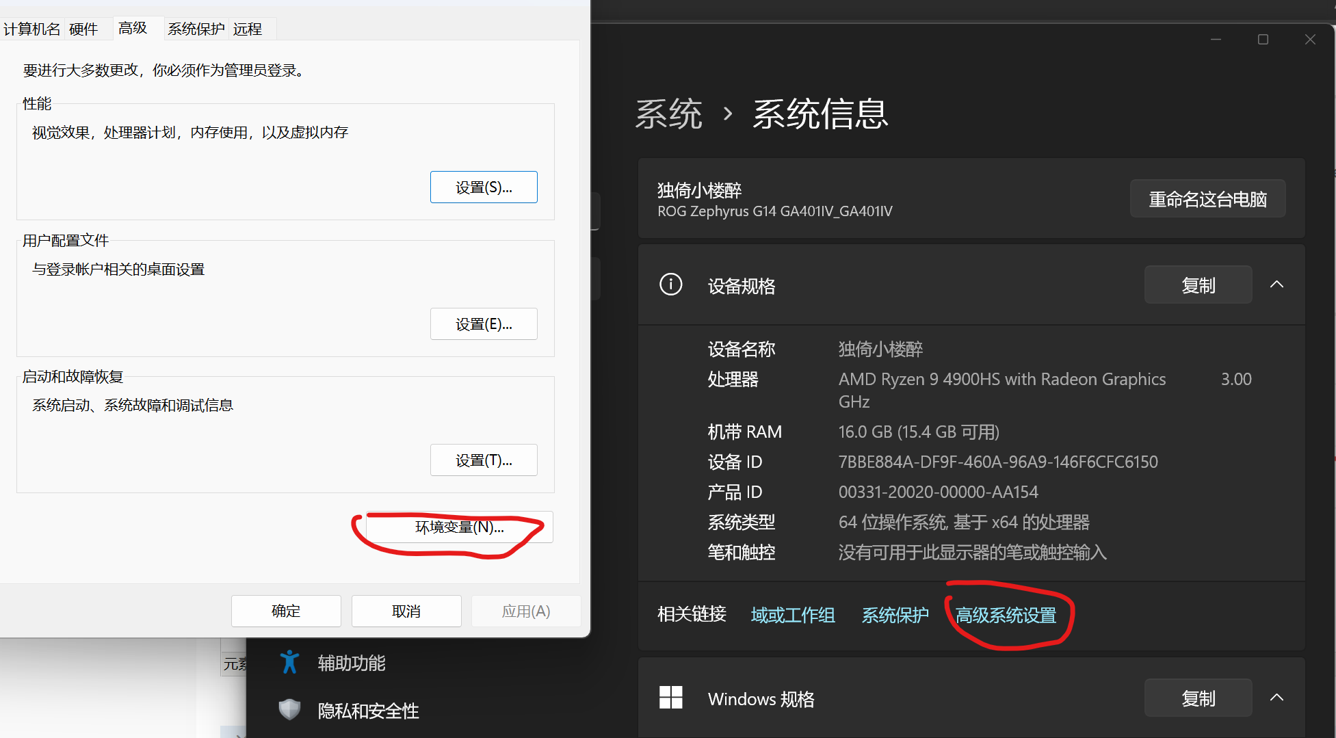The width and height of the screenshot is (1336, 738).
Task: Go back to 系统 in the breadcrumb
Action: click(668, 114)
